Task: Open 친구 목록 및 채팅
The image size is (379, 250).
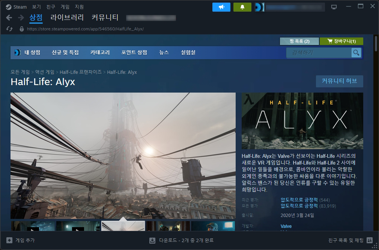Action: [346, 240]
